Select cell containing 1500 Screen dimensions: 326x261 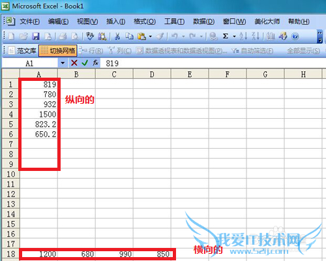coord(38,114)
